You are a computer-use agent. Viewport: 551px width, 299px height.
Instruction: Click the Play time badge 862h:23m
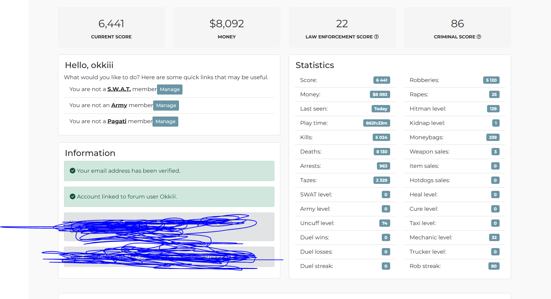point(377,123)
